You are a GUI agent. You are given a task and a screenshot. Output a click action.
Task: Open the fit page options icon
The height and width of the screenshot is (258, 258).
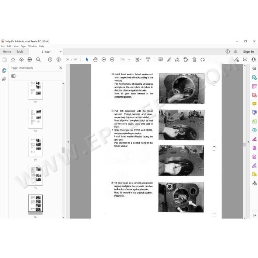(x=138, y=60)
